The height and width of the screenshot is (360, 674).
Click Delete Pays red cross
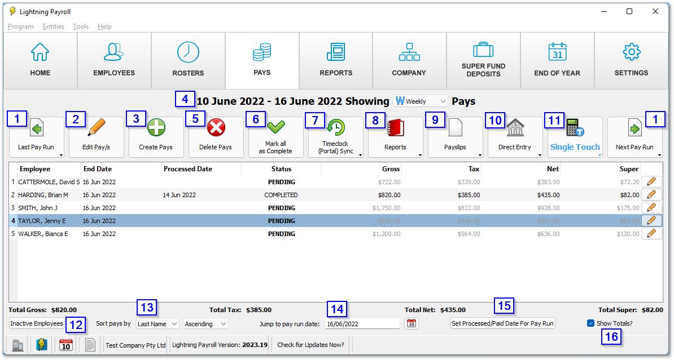point(216,137)
